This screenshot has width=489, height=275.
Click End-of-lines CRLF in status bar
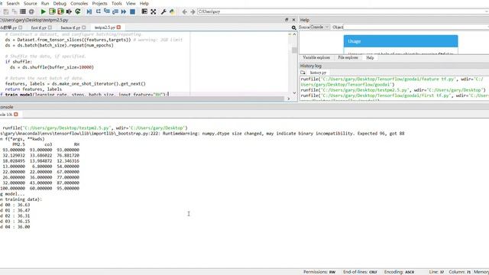pyautogui.click(x=360, y=272)
